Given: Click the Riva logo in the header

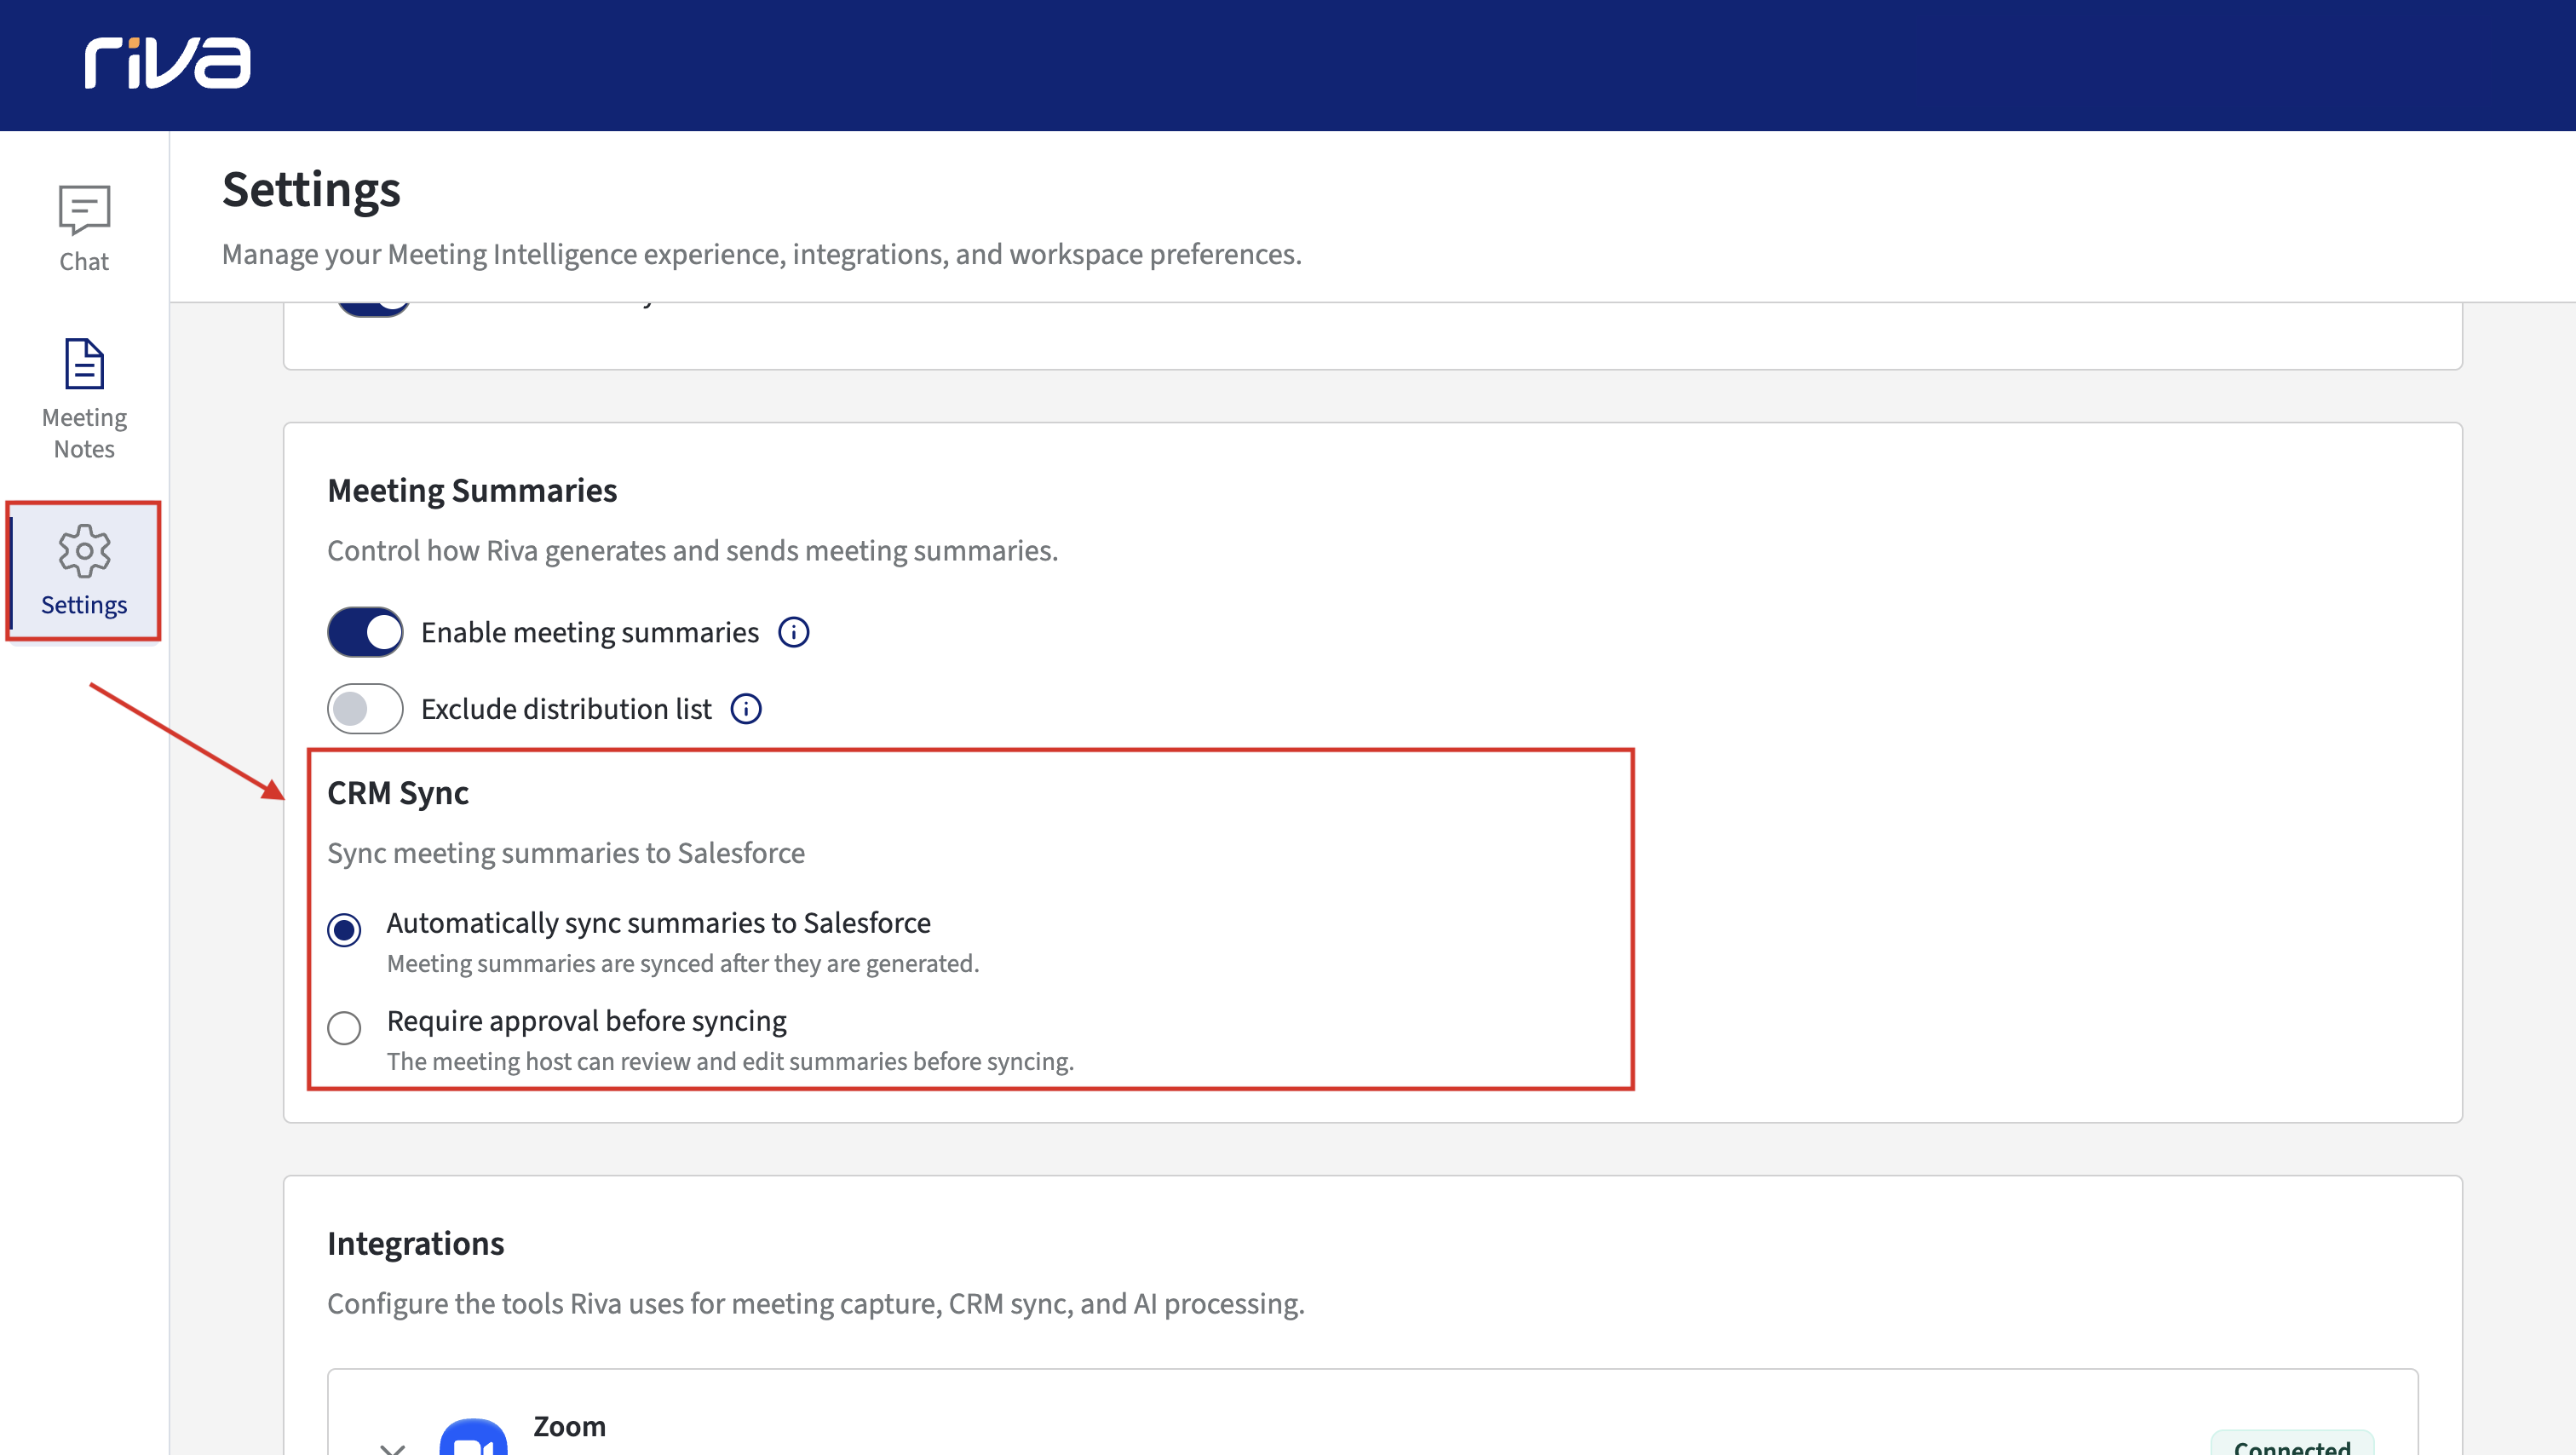Looking at the screenshot, I should tap(167, 63).
